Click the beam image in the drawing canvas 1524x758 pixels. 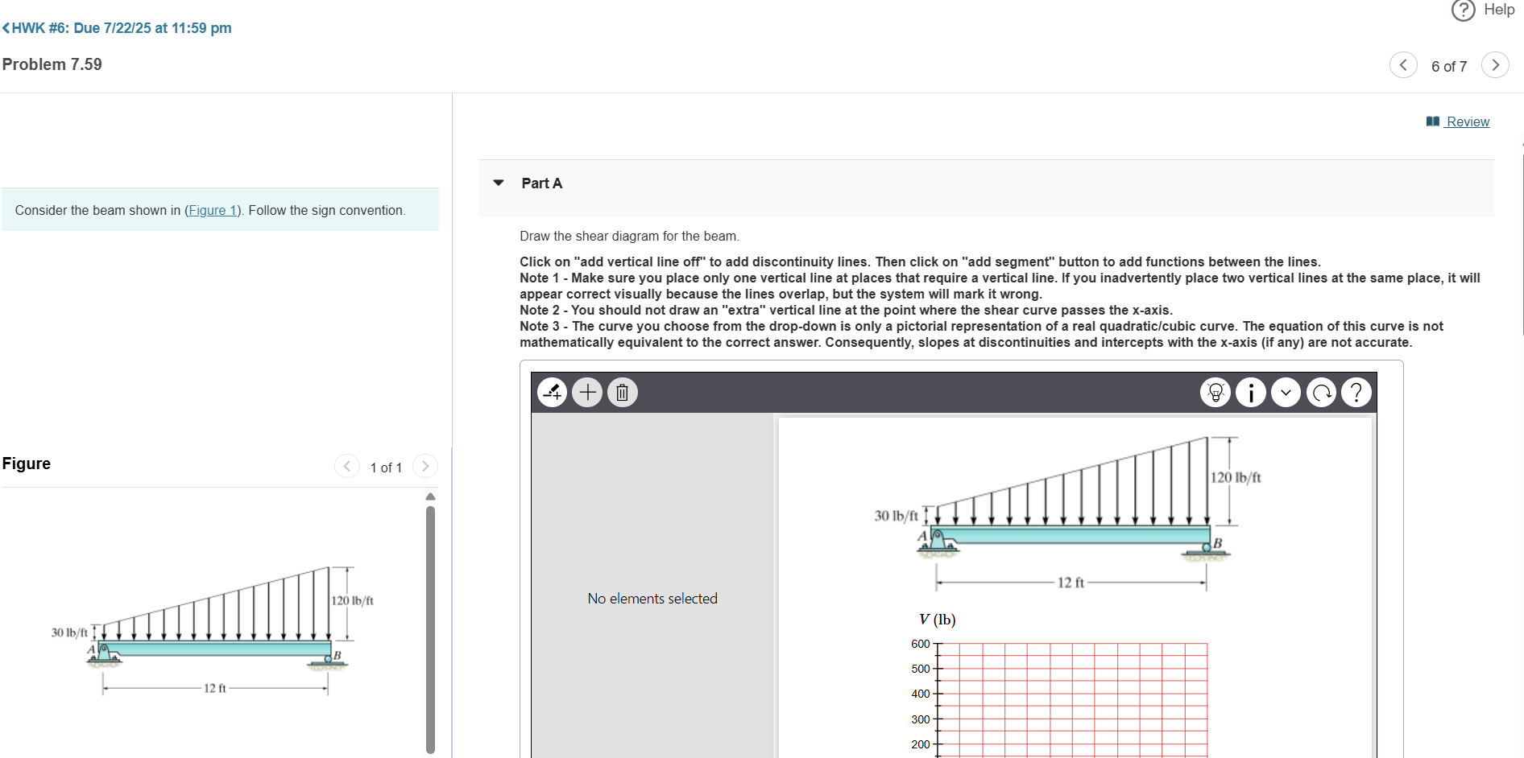tap(1068, 513)
